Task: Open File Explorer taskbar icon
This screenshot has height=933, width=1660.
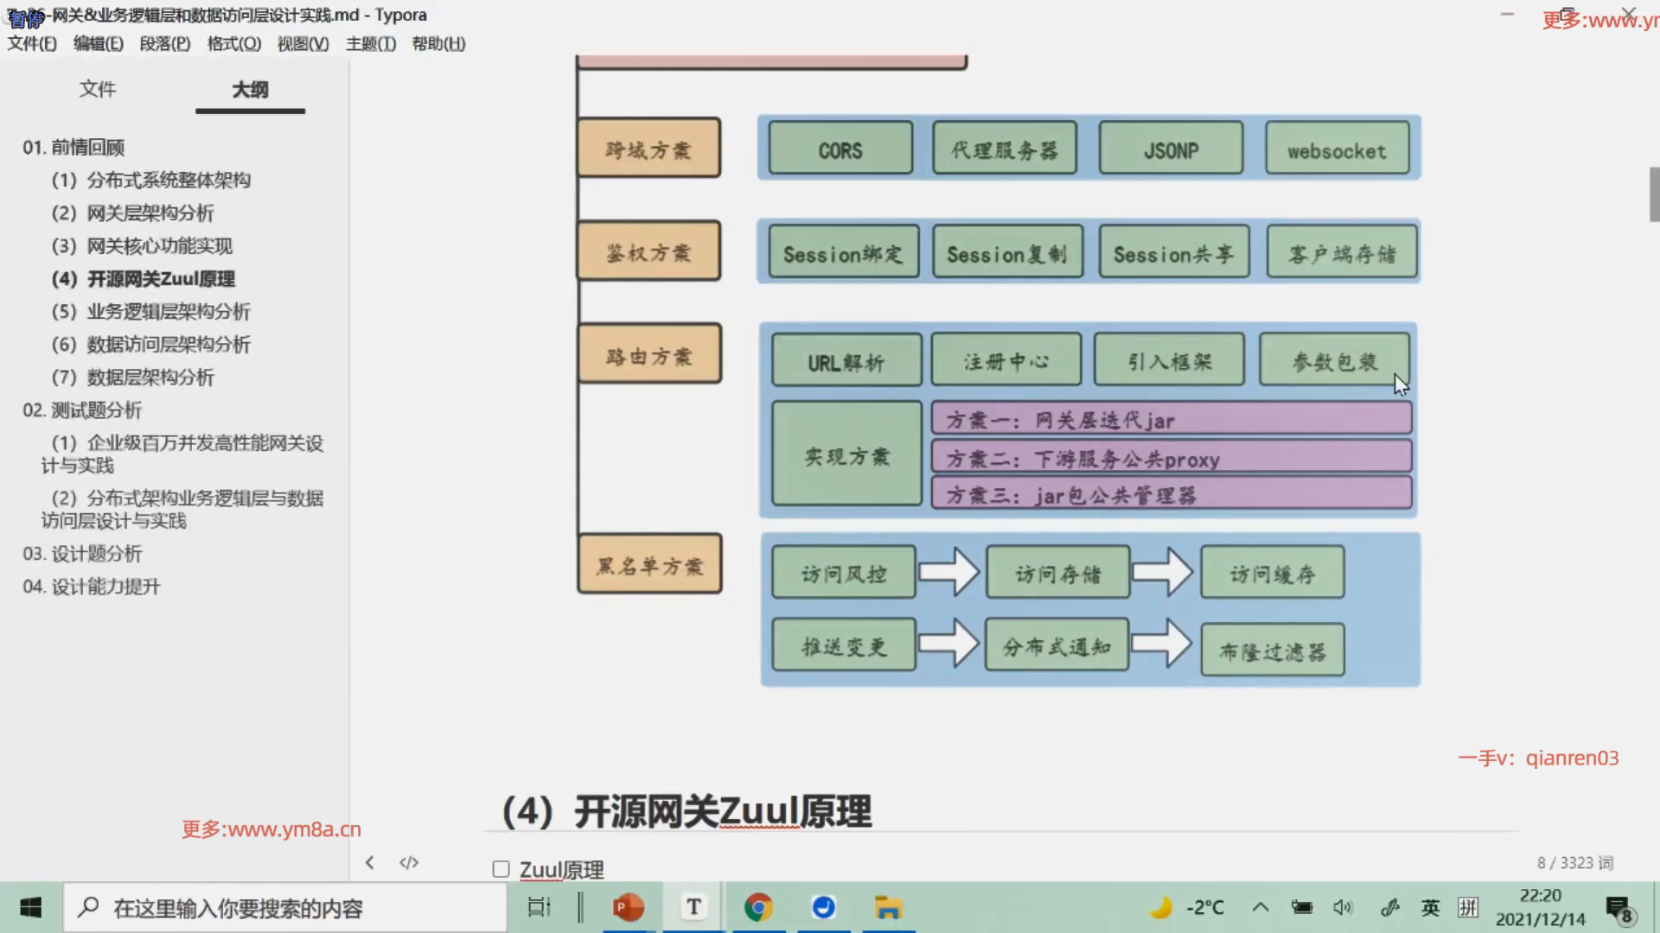Action: click(888, 907)
